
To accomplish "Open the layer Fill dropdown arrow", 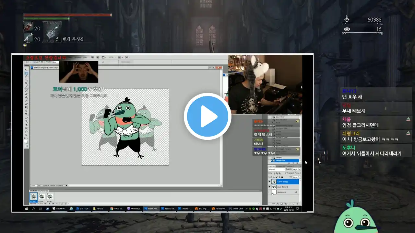I will click(300, 177).
